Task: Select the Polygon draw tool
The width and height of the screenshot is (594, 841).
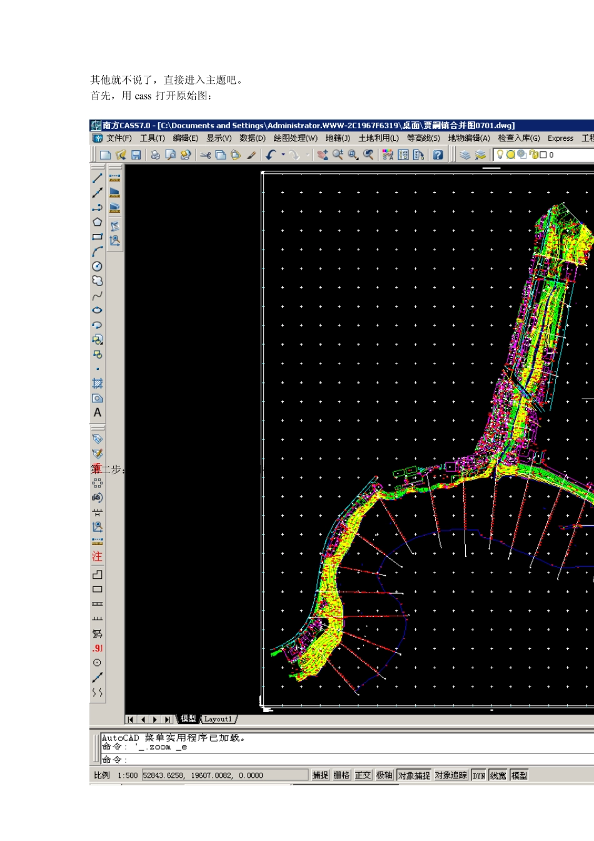Action: coord(98,222)
